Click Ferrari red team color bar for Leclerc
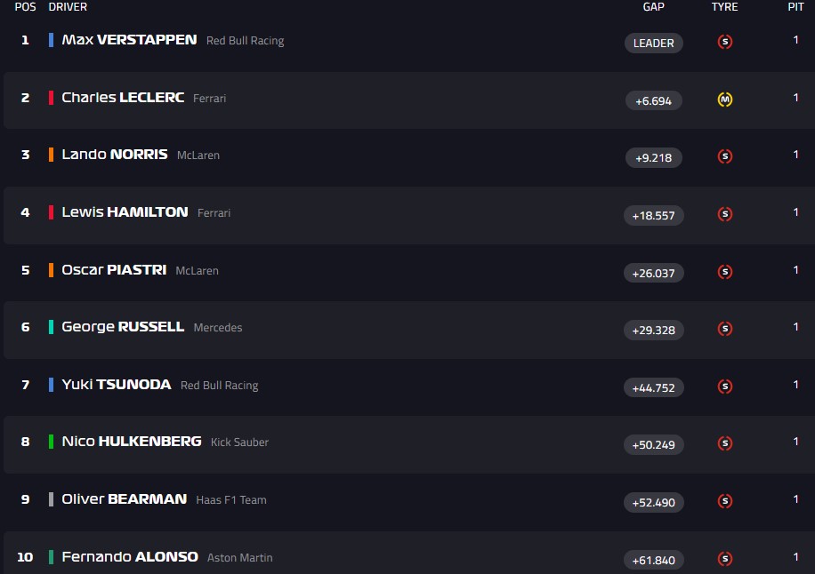Viewport: 815px width, 574px height. (52, 98)
